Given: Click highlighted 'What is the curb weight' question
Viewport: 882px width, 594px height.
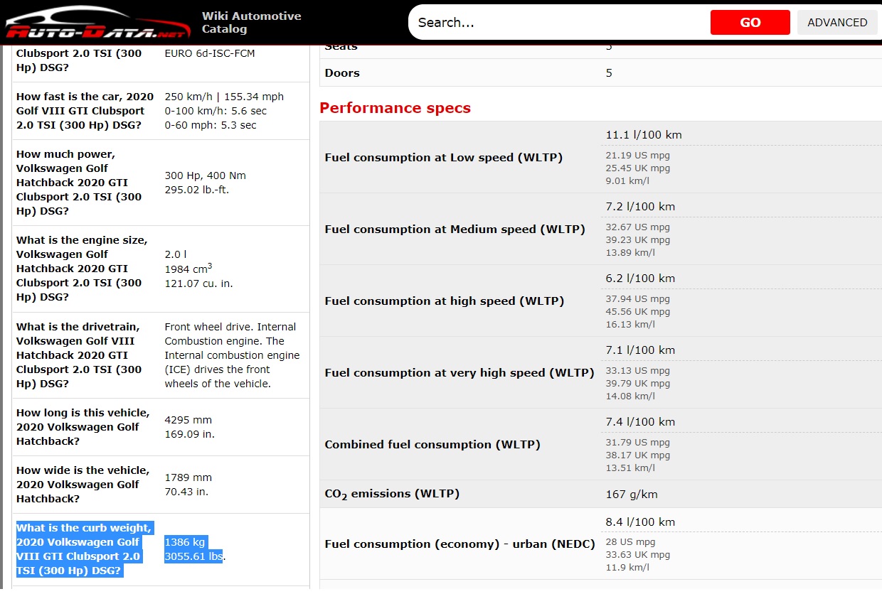Looking at the screenshot, I should click(x=84, y=549).
